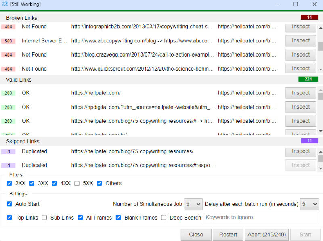Toggle the 3XX filter checkbox
The height and width of the screenshot is (241, 323).
click(x=32, y=183)
